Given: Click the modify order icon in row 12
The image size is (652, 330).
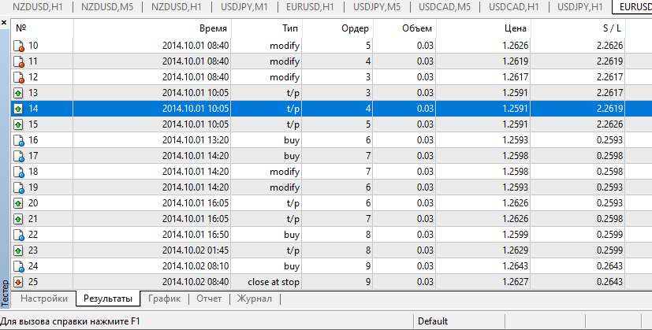Looking at the screenshot, I should pos(19,77).
